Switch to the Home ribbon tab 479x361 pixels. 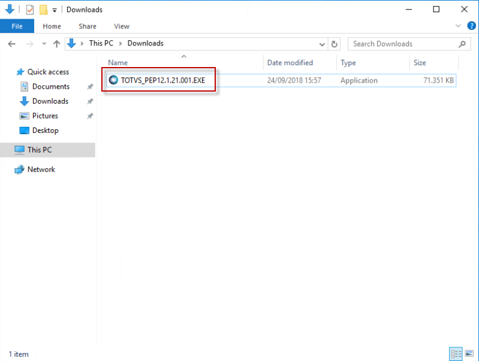52,26
